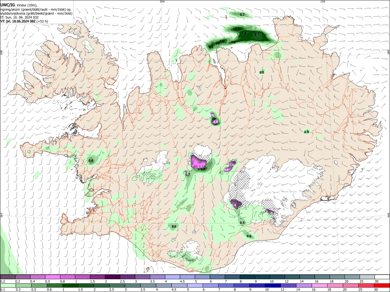Viewport: 390px width, 292px height.
Task: Click the 'rigning/skúrir (grænt/blátt/rautt' legend description line
Action: click(x=35, y=9)
